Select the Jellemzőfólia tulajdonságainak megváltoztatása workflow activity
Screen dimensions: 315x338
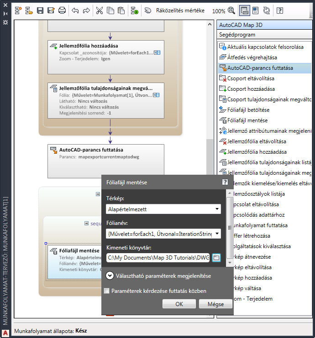(x=106, y=101)
